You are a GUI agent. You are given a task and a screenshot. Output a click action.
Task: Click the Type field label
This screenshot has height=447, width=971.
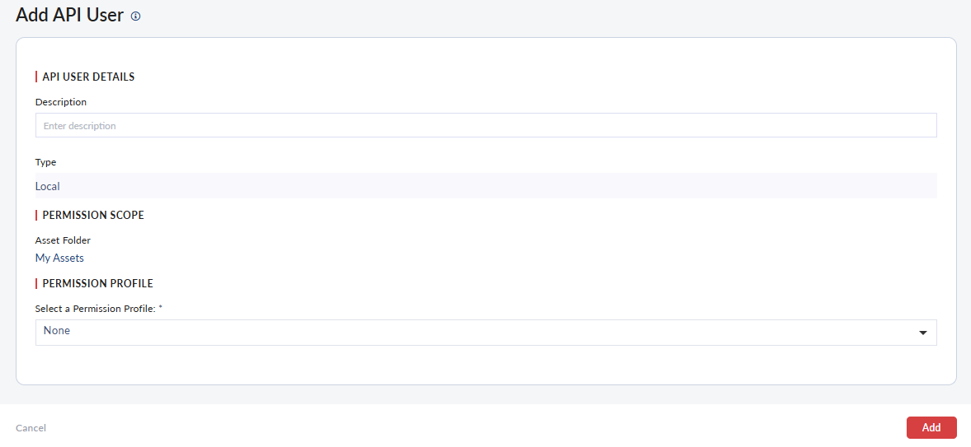pyautogui.click(x=46, y=162)
